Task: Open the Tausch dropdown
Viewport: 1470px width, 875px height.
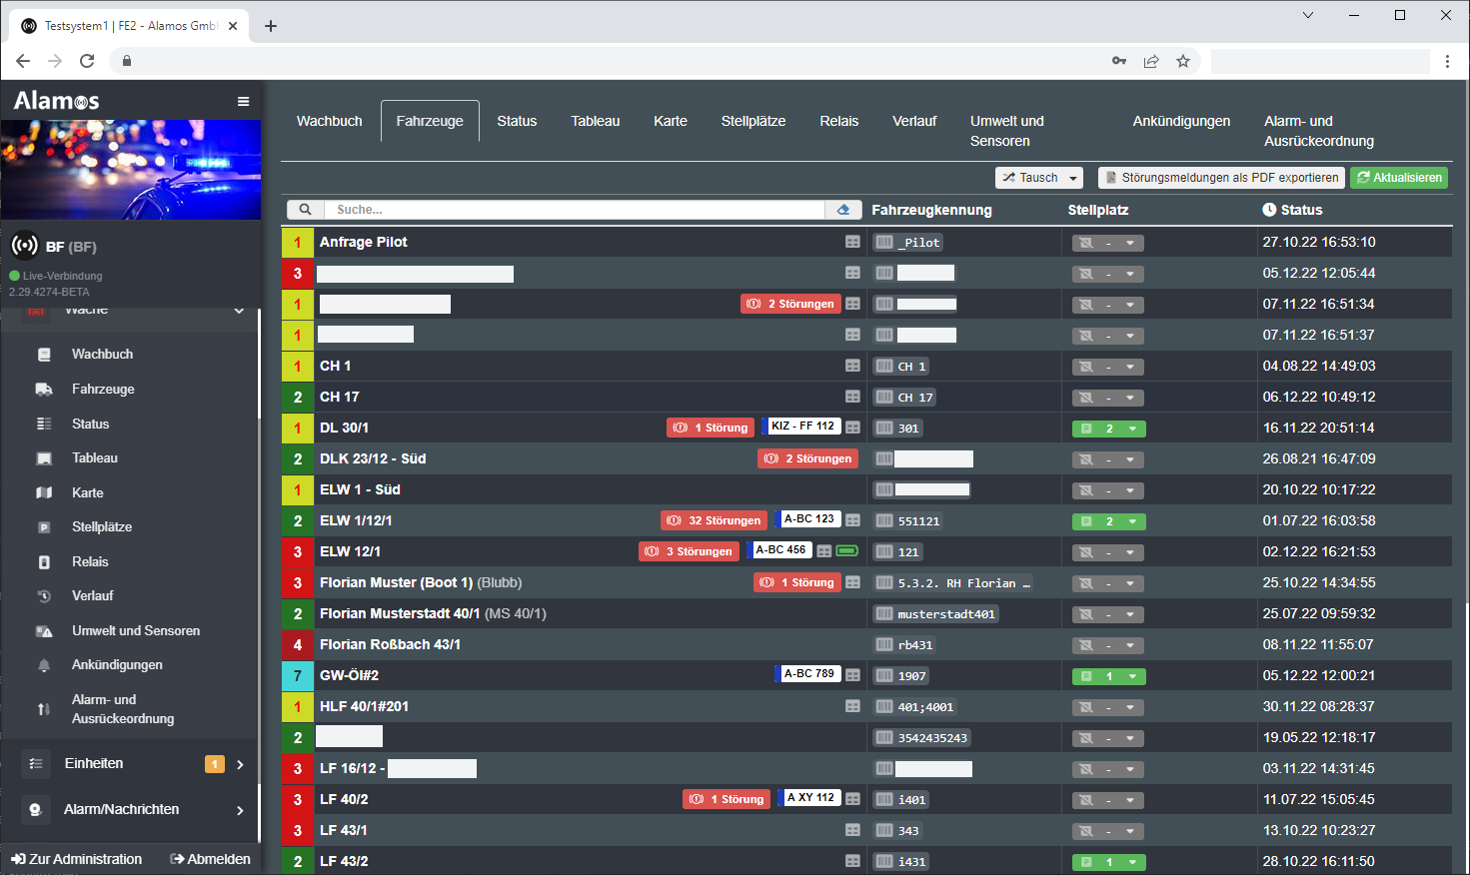Action: point(1039,178)
